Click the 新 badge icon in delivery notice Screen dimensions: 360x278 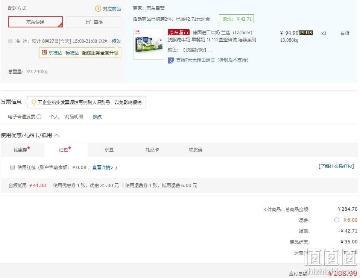pos(44,53)
